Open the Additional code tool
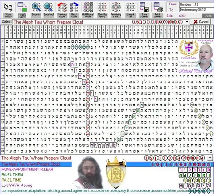The width and height of the screenshot is (214, 194). [x=88, y=7]
